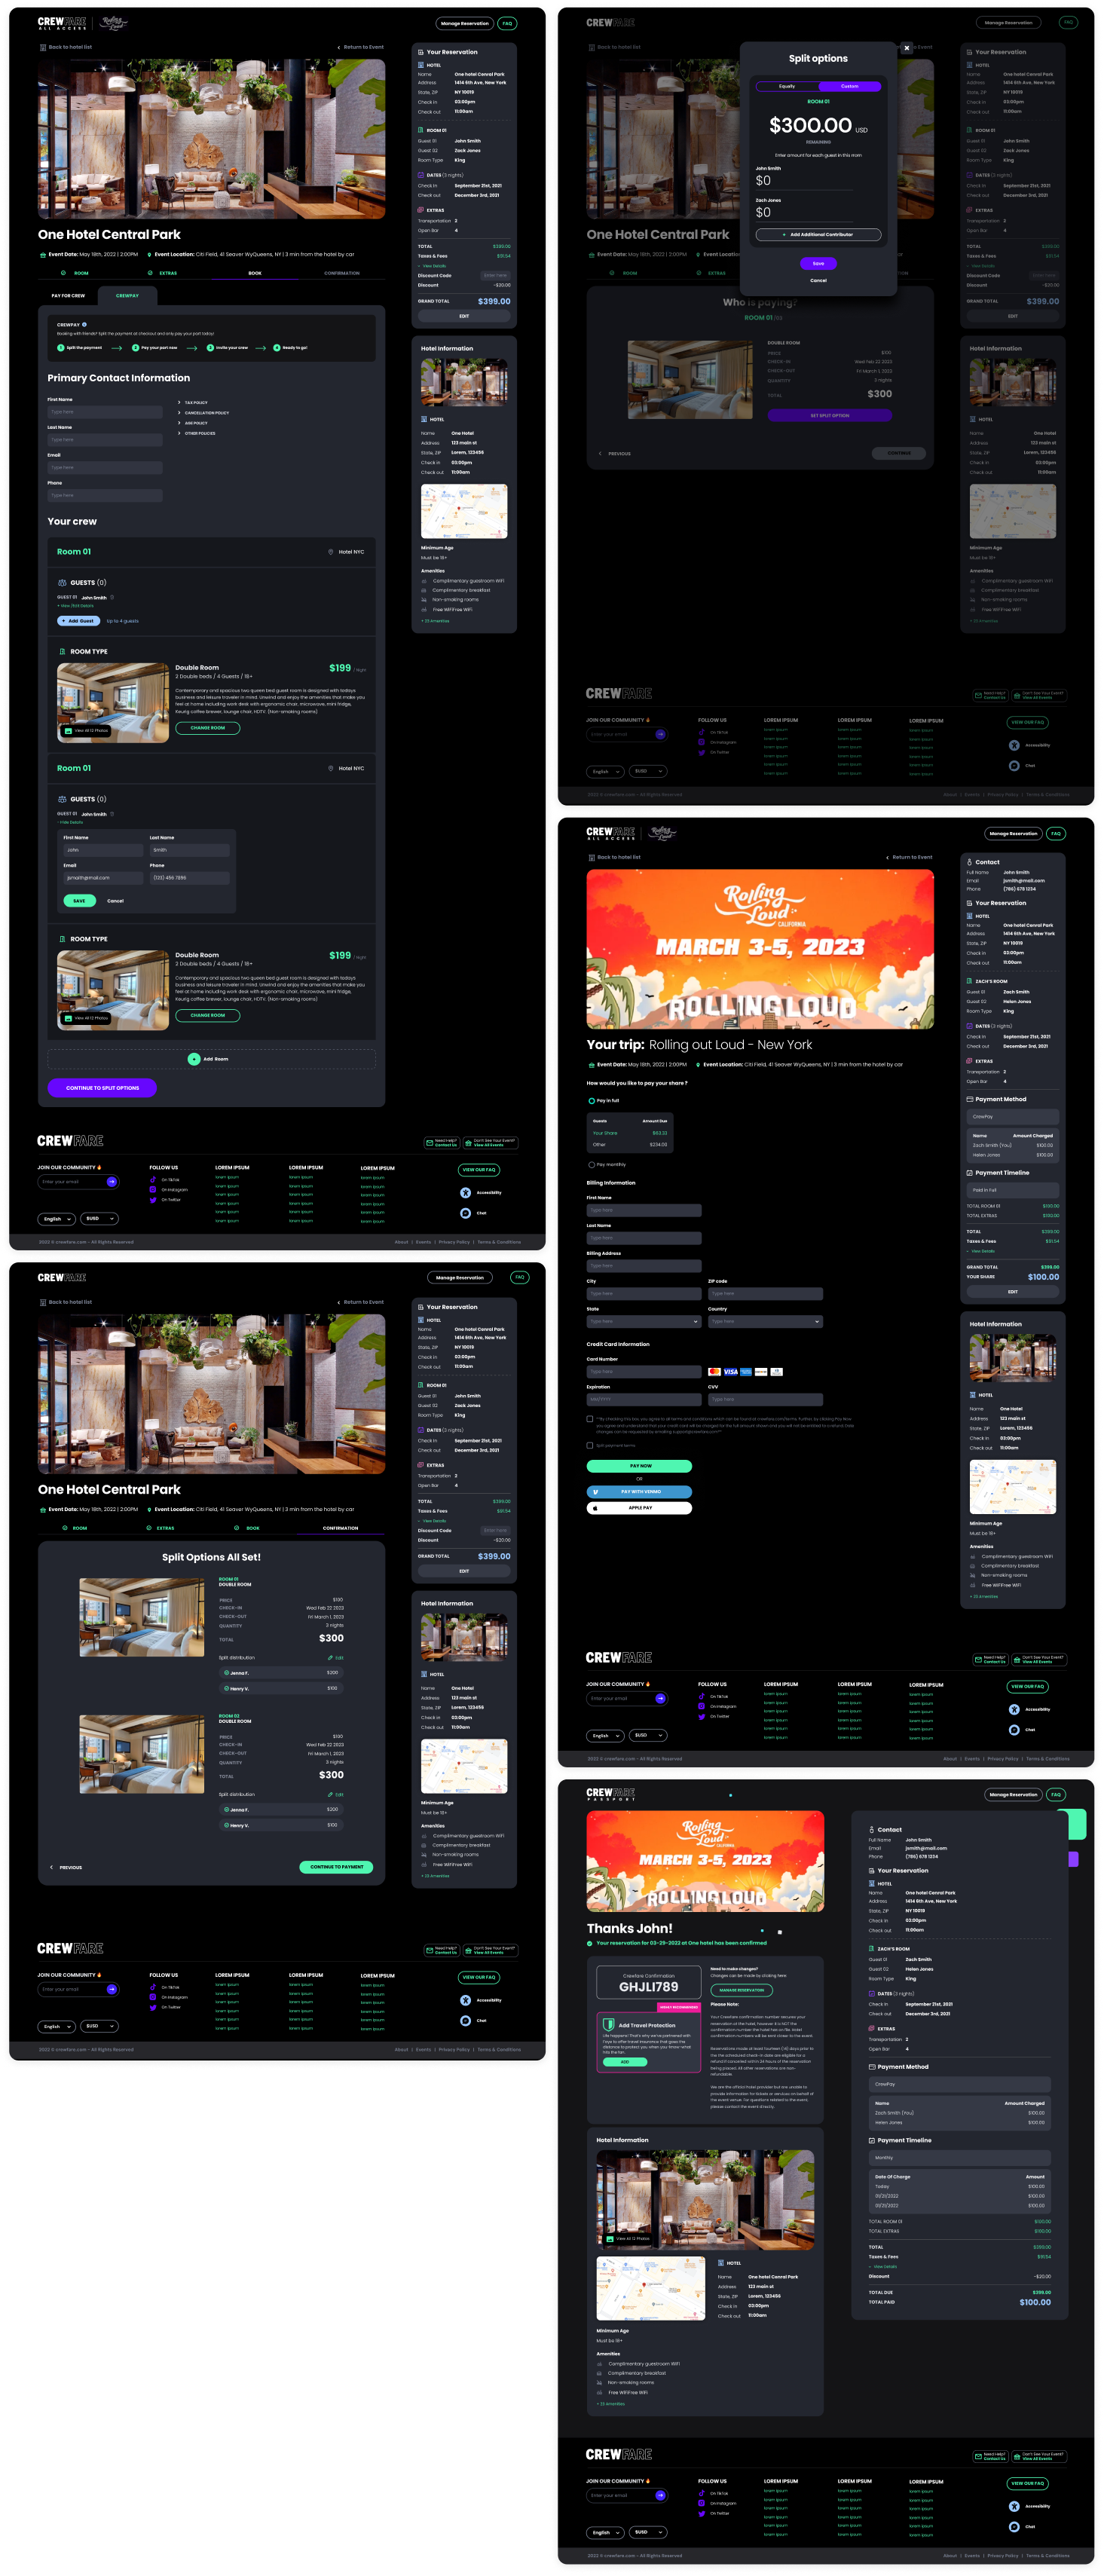Screen dimensions: 1104x2576
Task: Click the First Name field under Primary Contact Information
Action: point(105,411)
